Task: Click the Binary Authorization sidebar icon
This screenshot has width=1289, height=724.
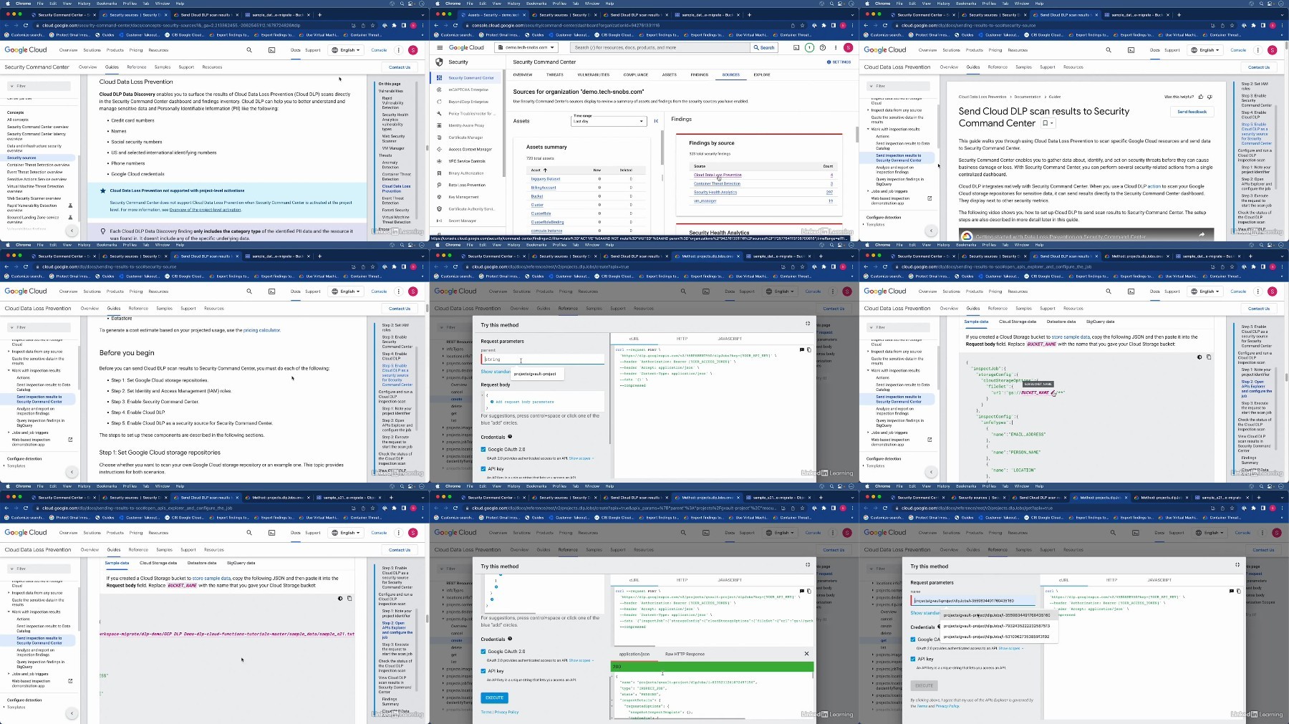Action: point(439,173)
